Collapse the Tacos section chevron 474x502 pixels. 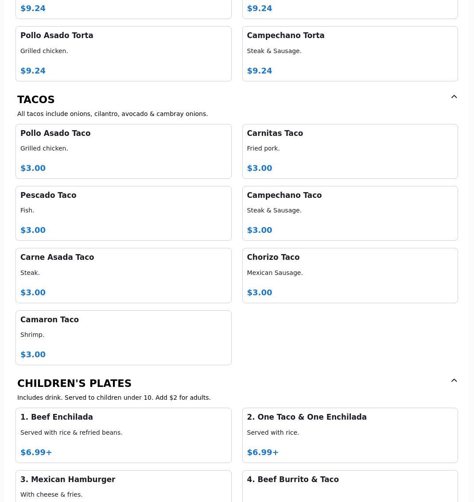454,97
